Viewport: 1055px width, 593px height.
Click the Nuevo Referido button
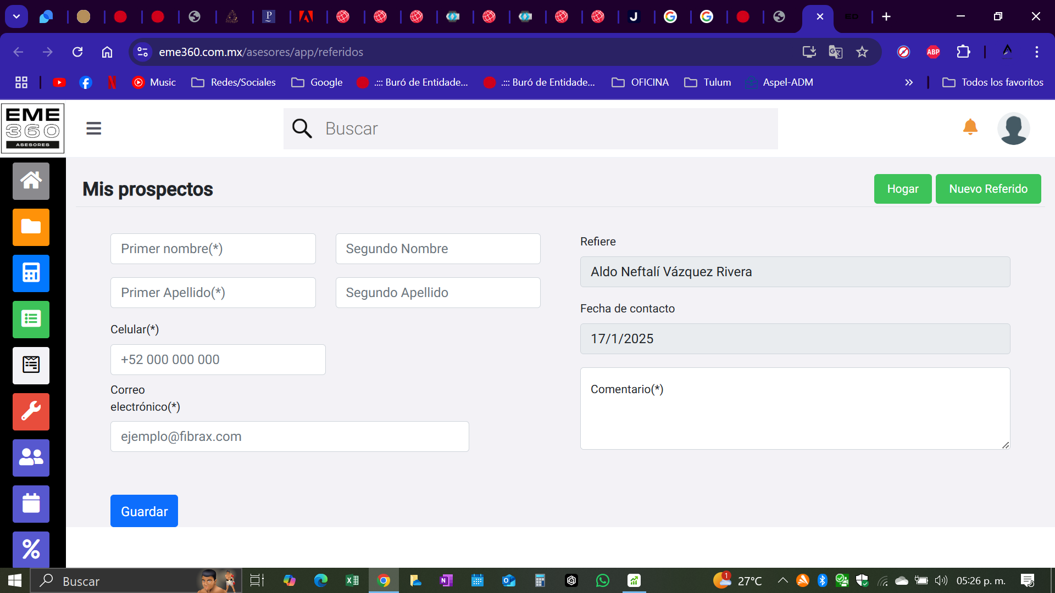coord(987,189)
